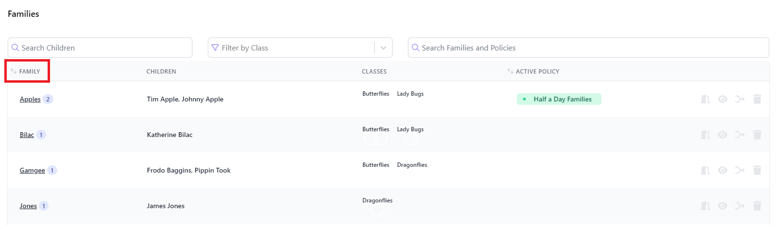Click the Families page heading
This screenshot has width=776, height=225.
tap(24, 14)
